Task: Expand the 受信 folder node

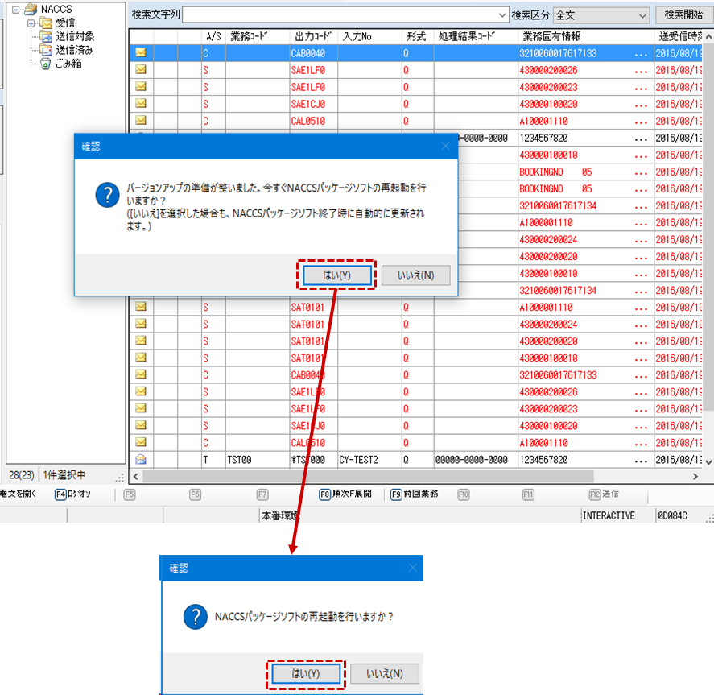Action: (31, 23)
